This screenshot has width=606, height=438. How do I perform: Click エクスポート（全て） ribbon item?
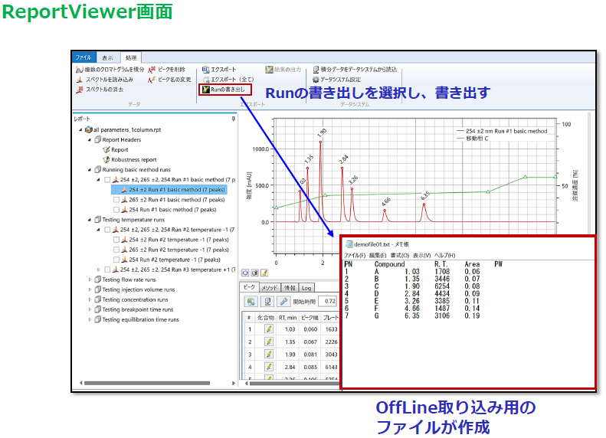[x=228, y=80]
